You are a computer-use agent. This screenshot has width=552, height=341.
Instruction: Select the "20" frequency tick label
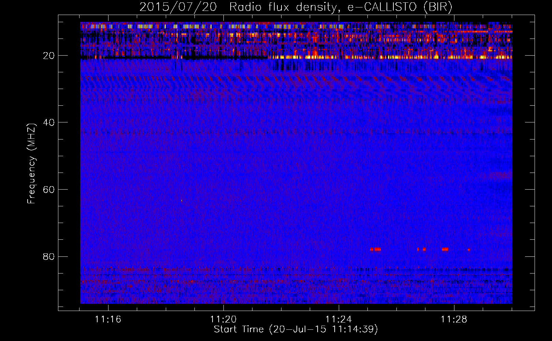[x=49, y=55]
